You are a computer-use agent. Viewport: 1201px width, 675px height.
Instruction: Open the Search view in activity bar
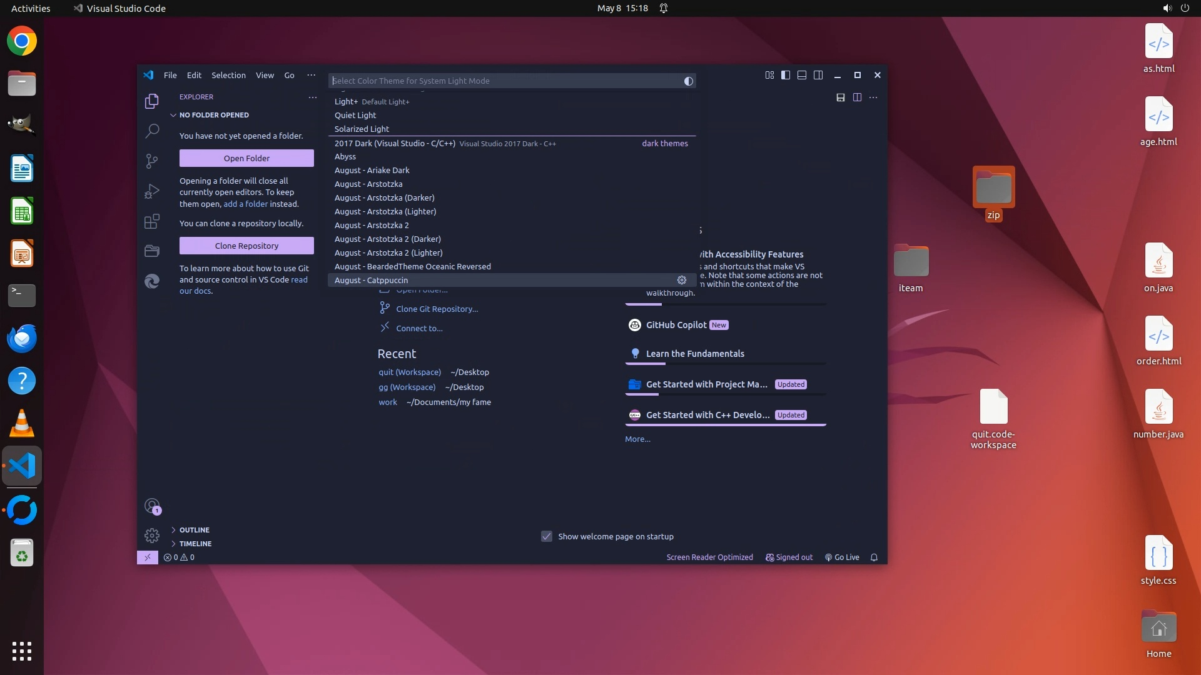(152, 131)
